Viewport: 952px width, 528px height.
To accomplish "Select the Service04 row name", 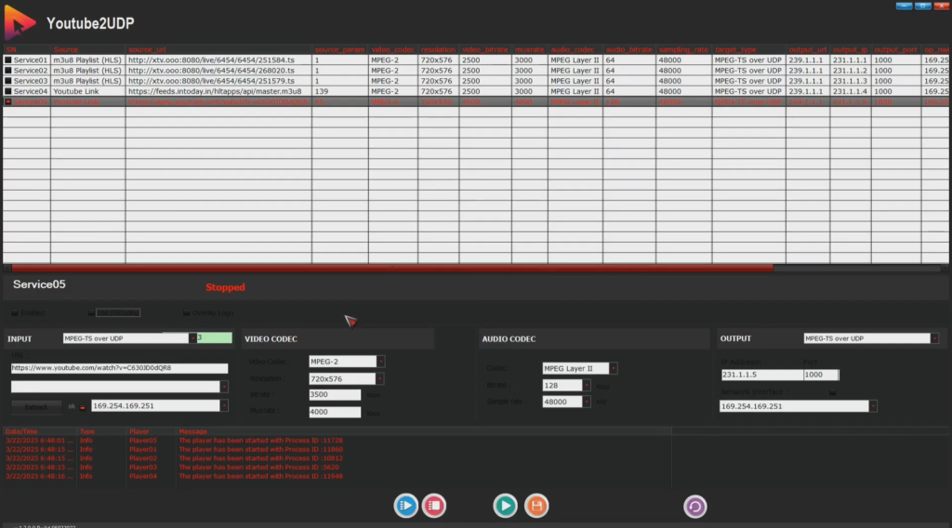I will 31,91.
